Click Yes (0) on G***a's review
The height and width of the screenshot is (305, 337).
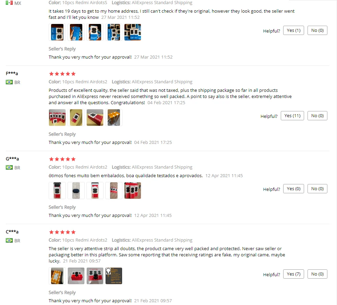[293, 189]
